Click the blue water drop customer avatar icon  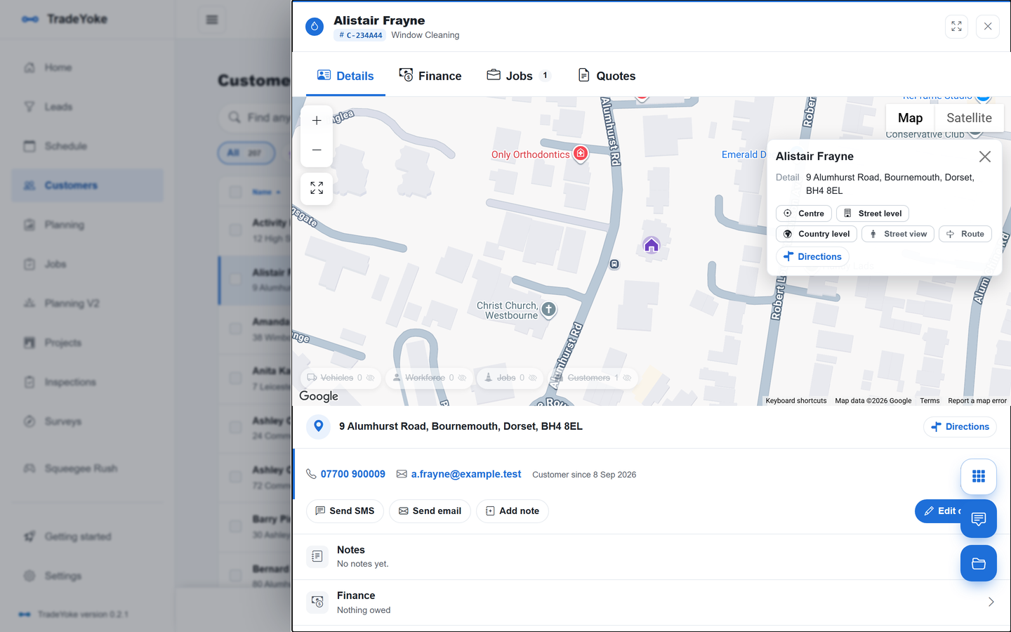tap(315, 27)
